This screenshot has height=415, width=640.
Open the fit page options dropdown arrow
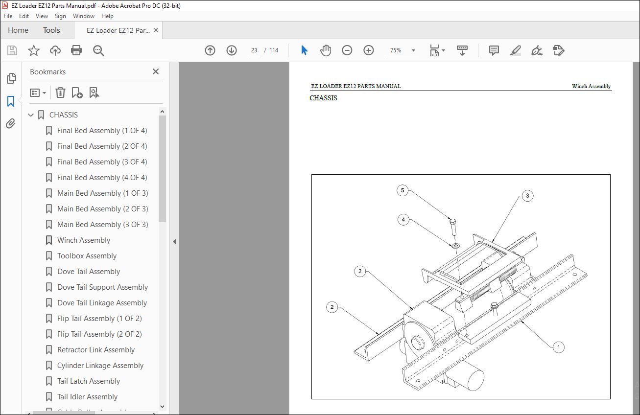pyautogui.click(x=443, y=50)
